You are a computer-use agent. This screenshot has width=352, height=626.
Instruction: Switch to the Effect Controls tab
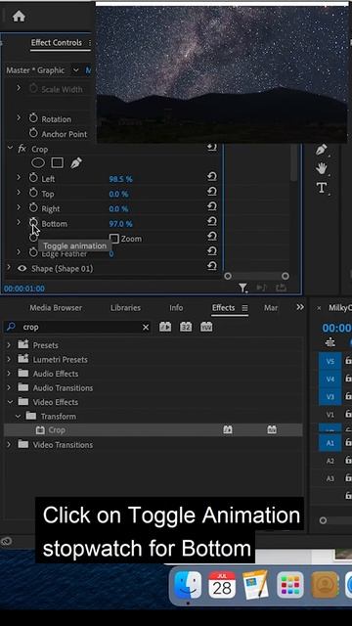pyautogui.click(x=57, y=43)
